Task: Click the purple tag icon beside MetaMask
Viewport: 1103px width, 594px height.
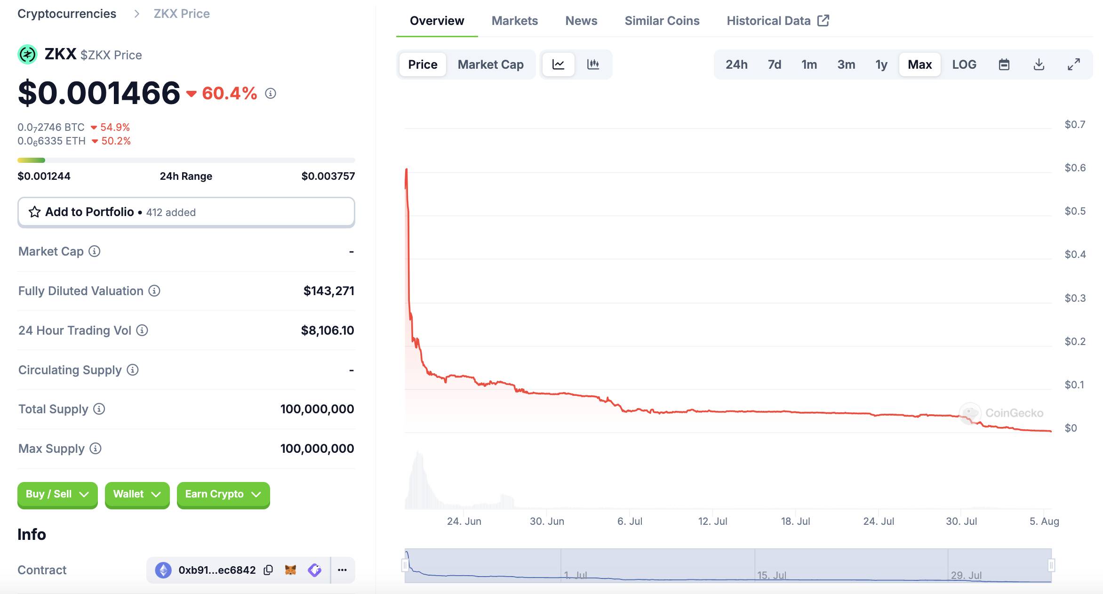Action: (x=314, y=570)
